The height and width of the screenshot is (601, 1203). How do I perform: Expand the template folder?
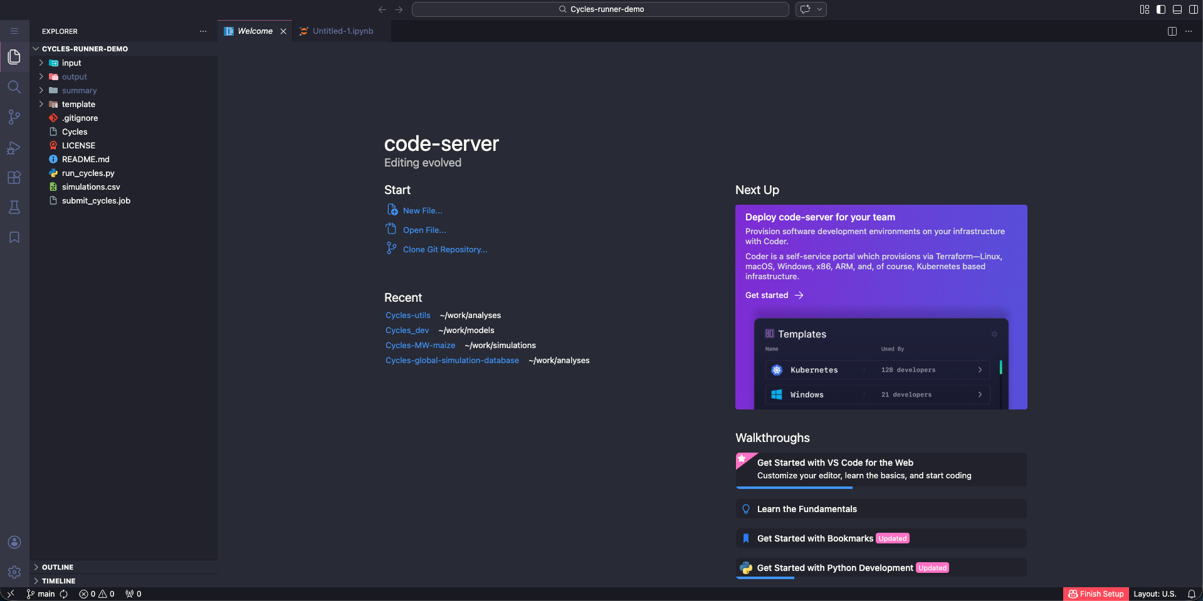click(123, 104)
